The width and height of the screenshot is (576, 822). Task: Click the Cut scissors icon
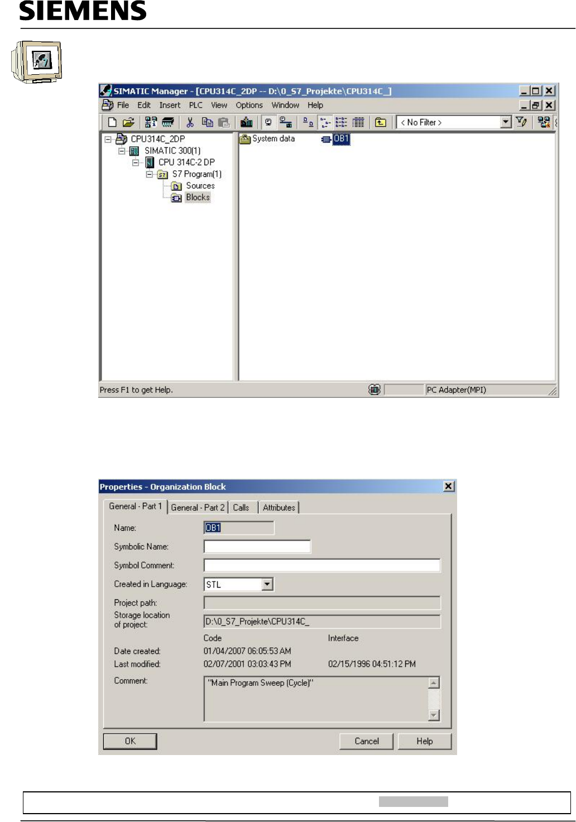(190, 122)
